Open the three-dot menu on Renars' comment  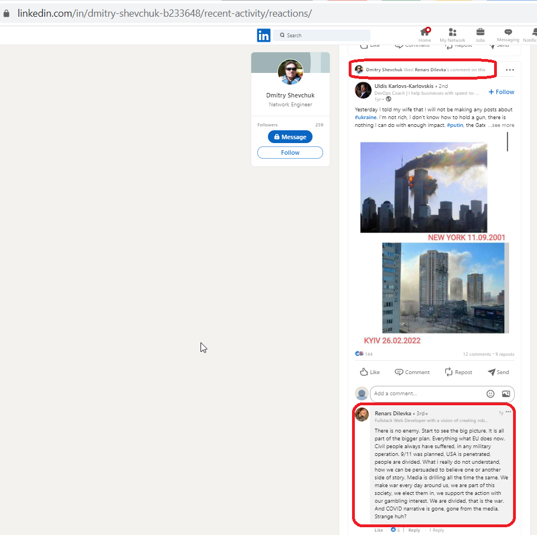(508, 412)
